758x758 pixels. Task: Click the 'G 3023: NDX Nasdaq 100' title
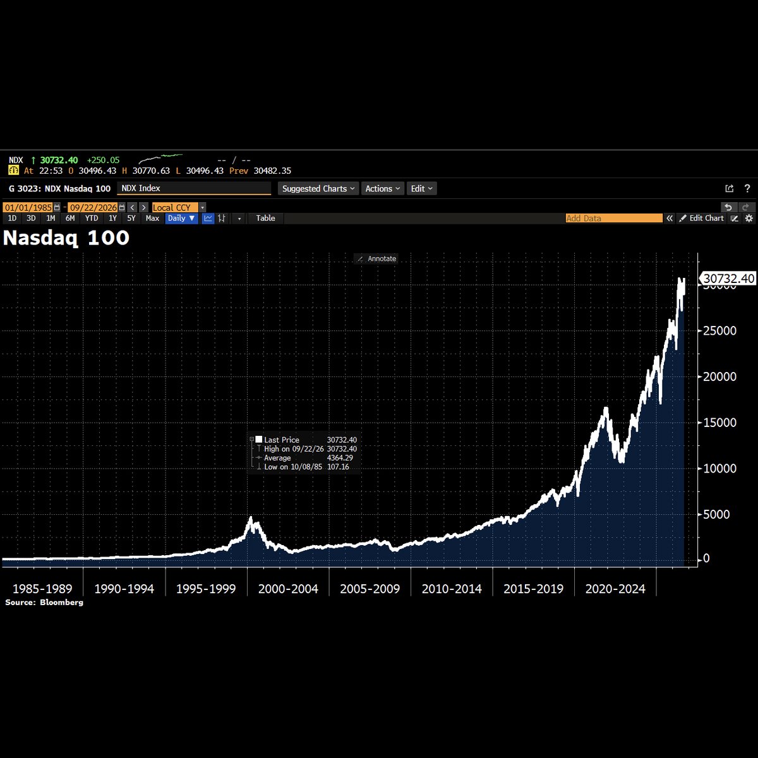(x=59, y=188)
